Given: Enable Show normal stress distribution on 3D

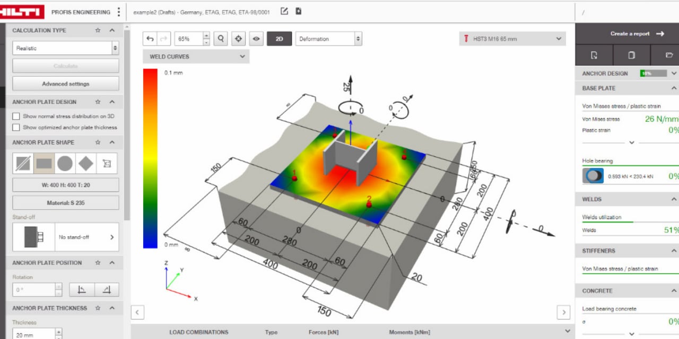Looking at the screenshot, I should click(16, 116).
